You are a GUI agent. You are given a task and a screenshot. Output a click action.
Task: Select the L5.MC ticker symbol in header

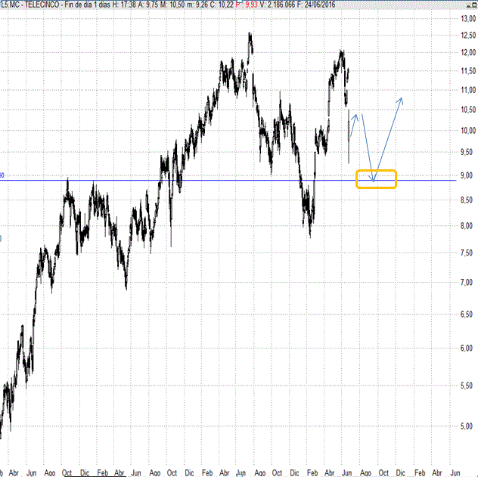pyautogui.click(x=10, y=5)
